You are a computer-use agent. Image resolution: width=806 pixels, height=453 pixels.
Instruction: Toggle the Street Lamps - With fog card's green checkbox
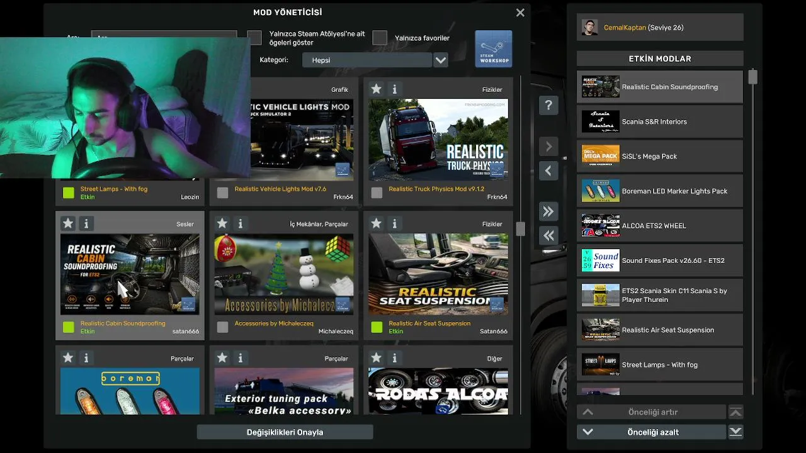click(69, 193)
